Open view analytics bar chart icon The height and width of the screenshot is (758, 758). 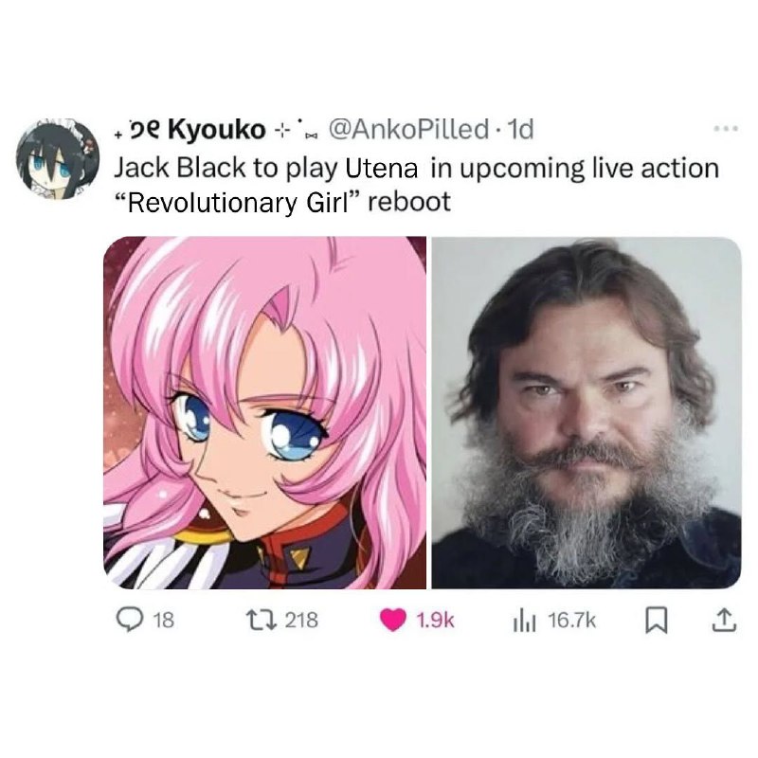click(525, 622)
